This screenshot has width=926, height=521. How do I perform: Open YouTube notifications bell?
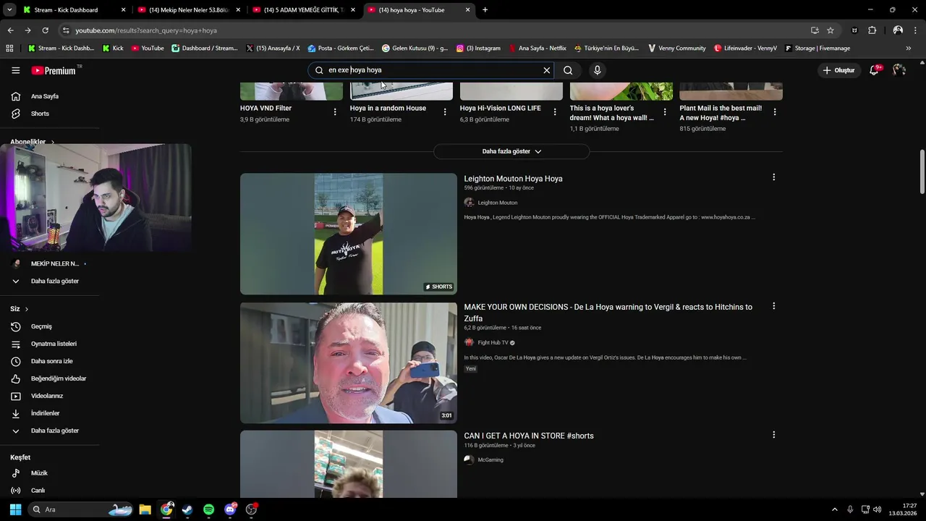pos(874,70)
